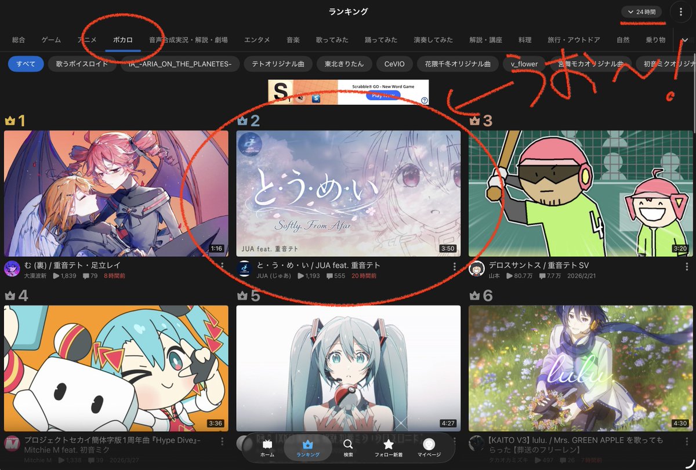Viewport: 696px width, 470px height.
Task: Switch to the 音楽 category tab
Action: tap(293, 39)
